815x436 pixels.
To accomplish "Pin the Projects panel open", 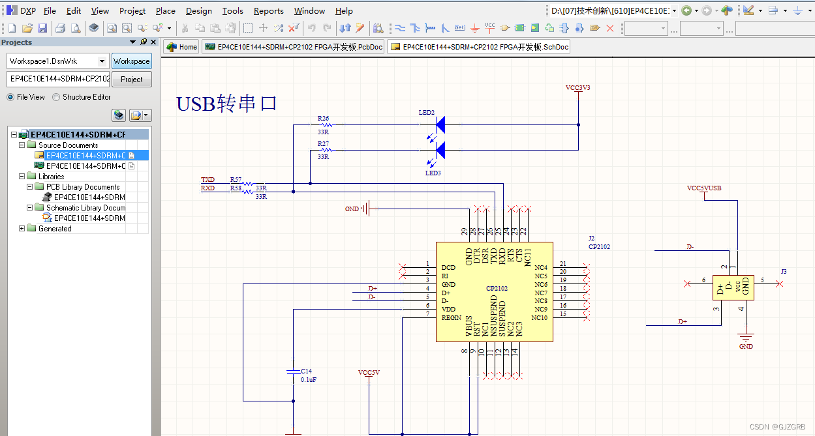I will [x=144, y=42].
